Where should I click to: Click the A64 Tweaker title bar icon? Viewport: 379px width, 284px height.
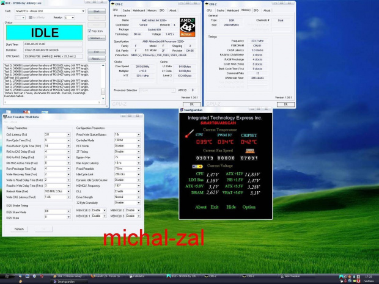(5, 117)
